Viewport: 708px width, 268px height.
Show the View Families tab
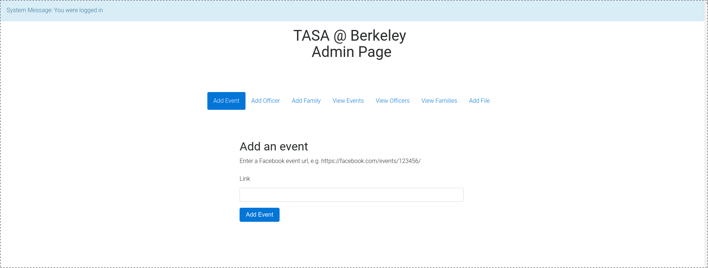pyautogui.click(x=439, y=101)
